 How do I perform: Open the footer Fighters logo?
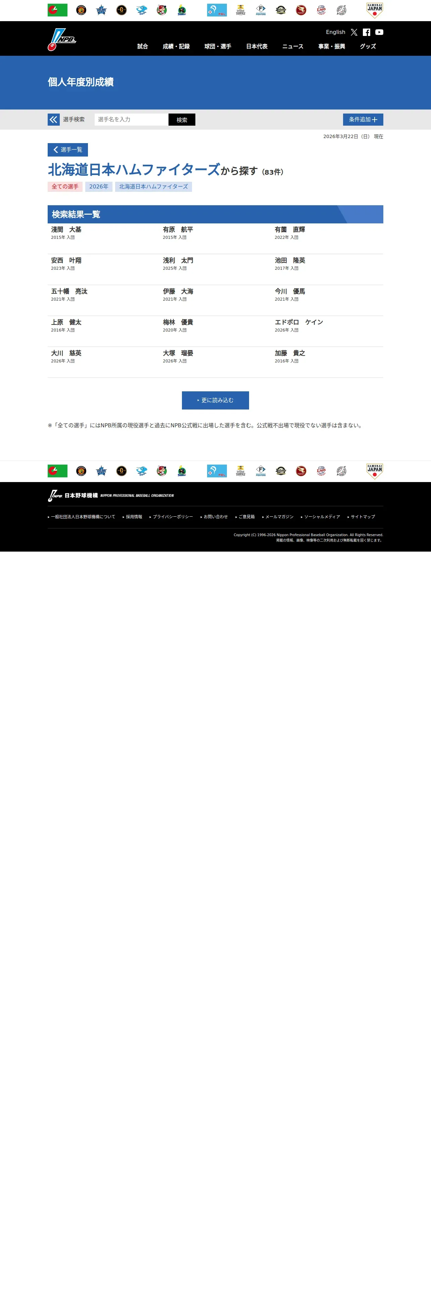coord(261,471)
